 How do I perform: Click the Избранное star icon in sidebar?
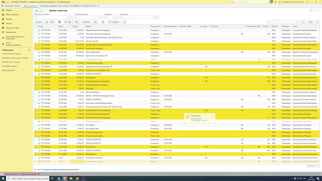[29, 50]
